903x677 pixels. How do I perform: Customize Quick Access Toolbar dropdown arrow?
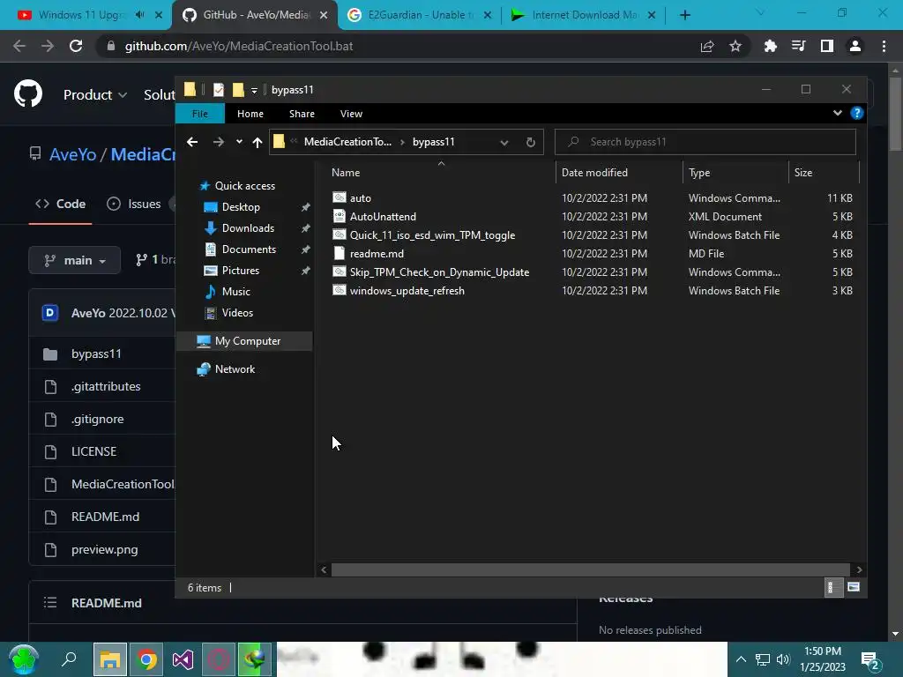click(x=254, y=91)
